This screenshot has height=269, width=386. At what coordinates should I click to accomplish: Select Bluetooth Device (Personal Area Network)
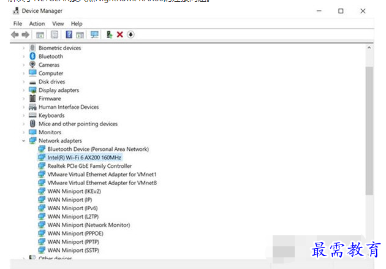pyautogui.click(x=98, y=149)
